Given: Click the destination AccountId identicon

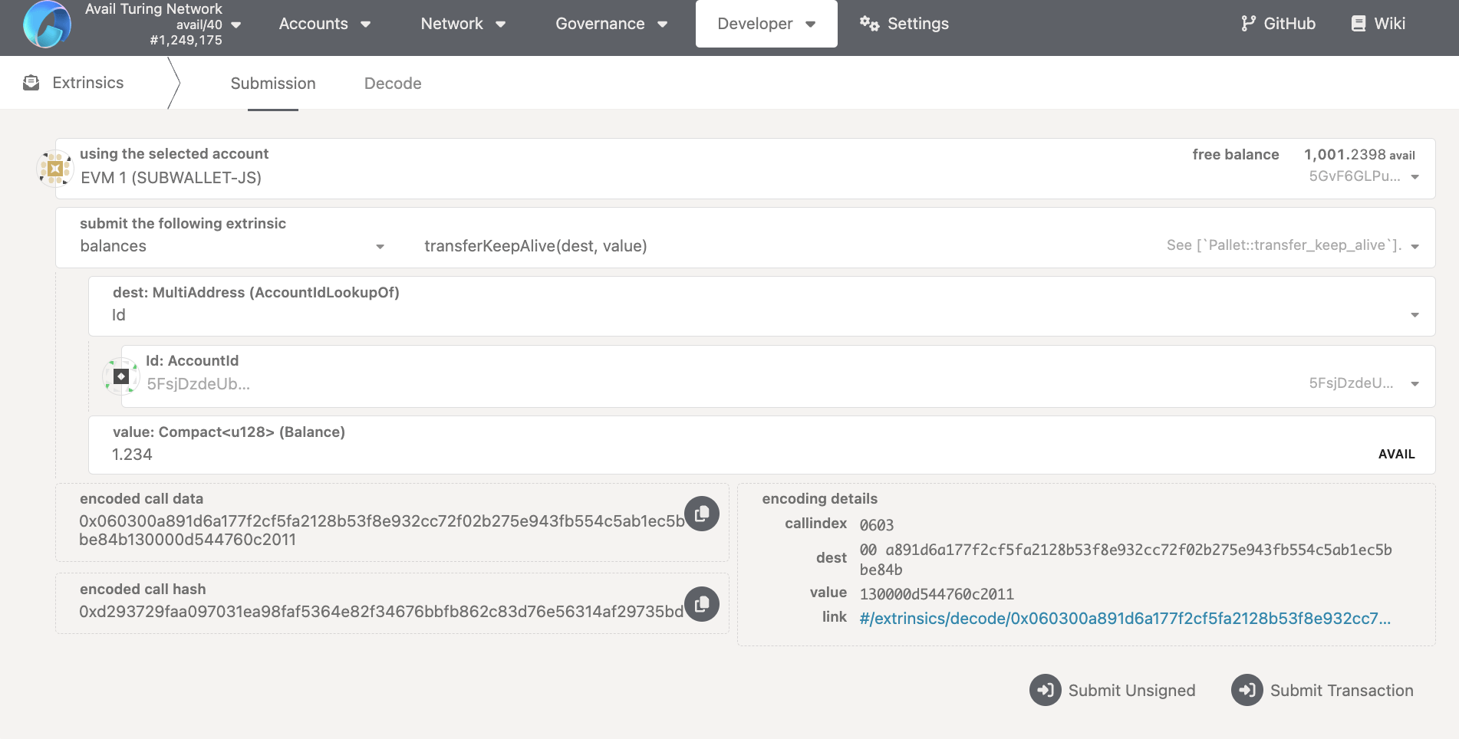Looking at the screenshot, I should [x=121, y=376].
